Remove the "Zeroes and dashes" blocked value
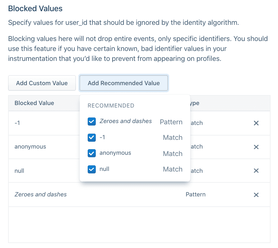The height and width of the screenshot is (248, 278). tap(256, 195)
